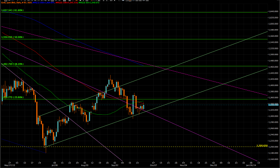
Task: Click the 1,280.000 price axis label
Action: 273,122
